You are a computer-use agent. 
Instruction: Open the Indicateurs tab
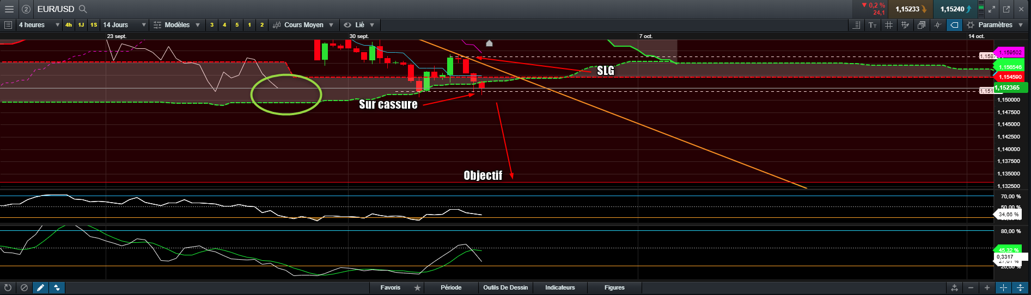pos(560,288)
